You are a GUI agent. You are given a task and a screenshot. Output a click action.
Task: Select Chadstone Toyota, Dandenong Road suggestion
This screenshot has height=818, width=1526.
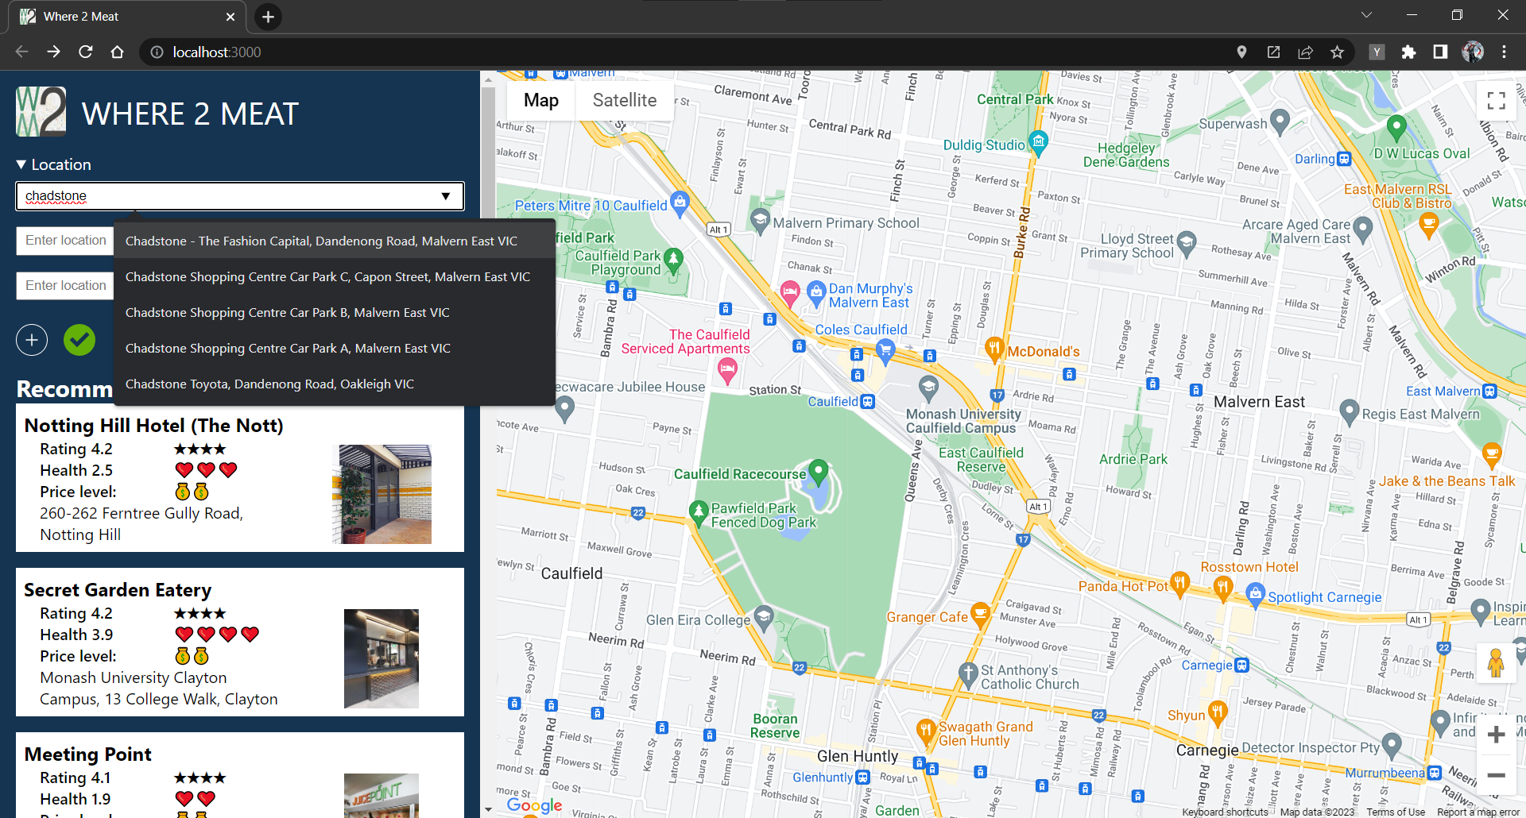coord(335,384)
